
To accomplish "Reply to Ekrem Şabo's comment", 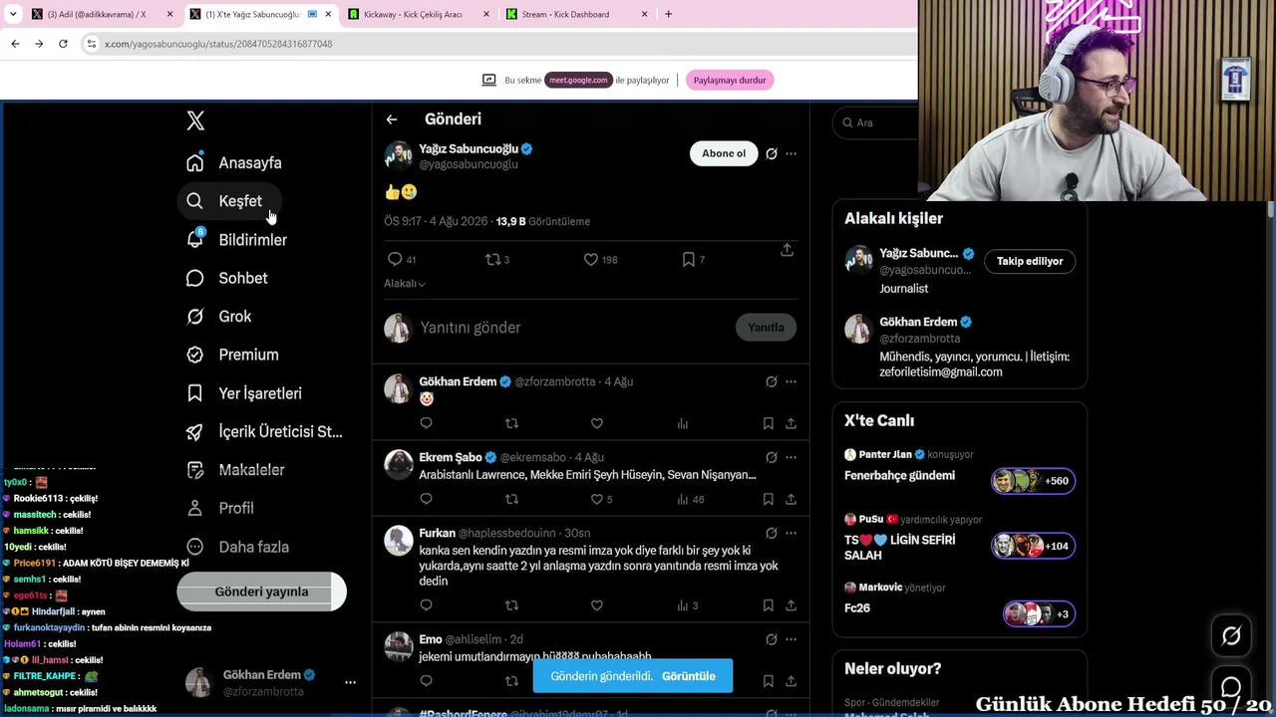I will [426, 499].
